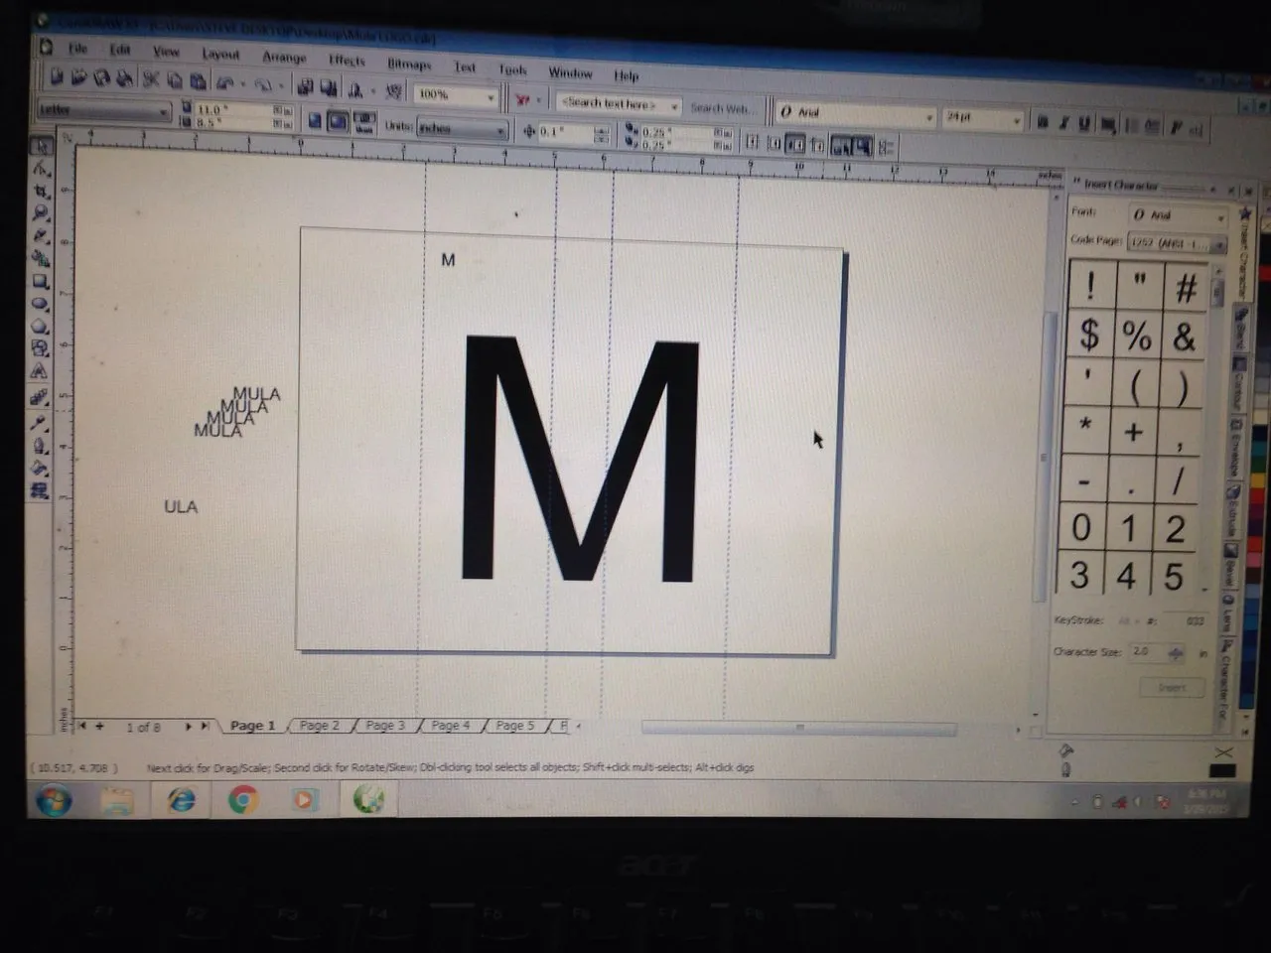Open the 24 pt font size dropdown
The image size is (1271, 953).
[x=1016, y=120]
